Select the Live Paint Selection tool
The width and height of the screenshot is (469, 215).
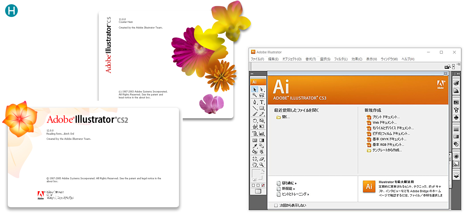pyautogui.click(x=261, y=152)
